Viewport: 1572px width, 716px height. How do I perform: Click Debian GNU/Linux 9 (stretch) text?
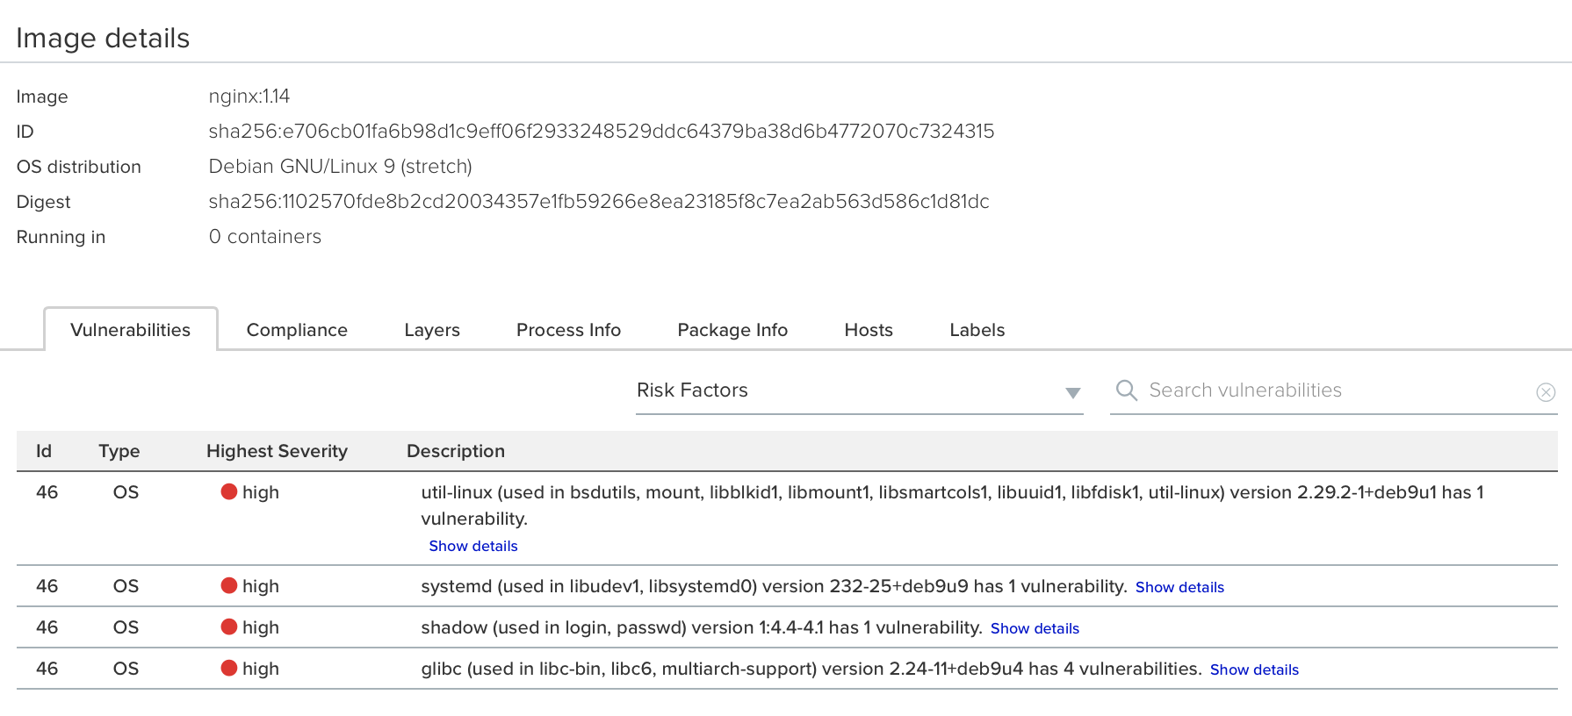(341, 167)
